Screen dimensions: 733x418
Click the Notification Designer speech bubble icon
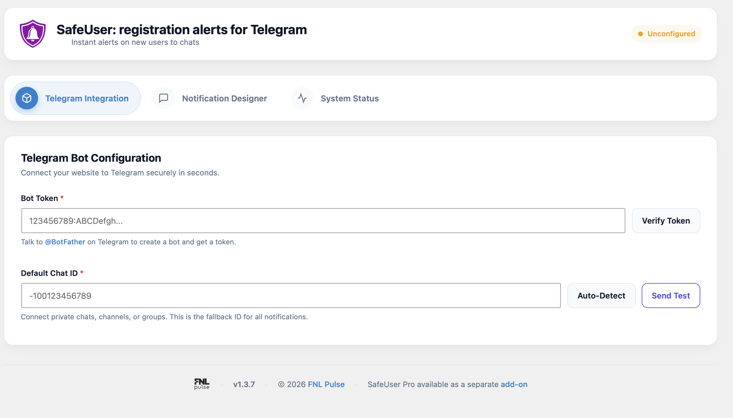click(164, 98)
